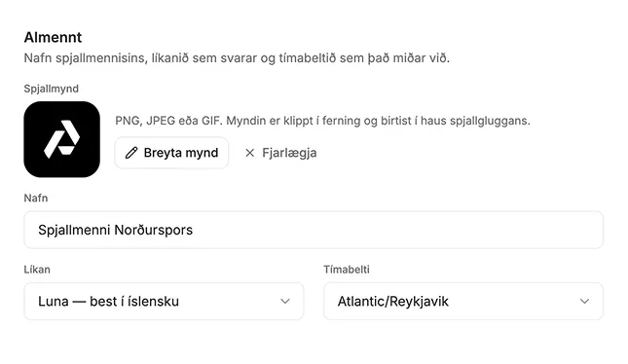Click the Nafn field label

(36, 198)
